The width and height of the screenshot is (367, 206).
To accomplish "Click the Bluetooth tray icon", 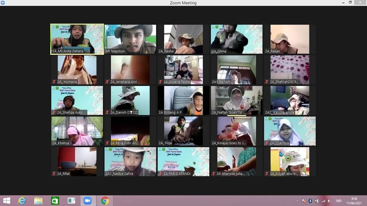I will [x=310, y=201].
